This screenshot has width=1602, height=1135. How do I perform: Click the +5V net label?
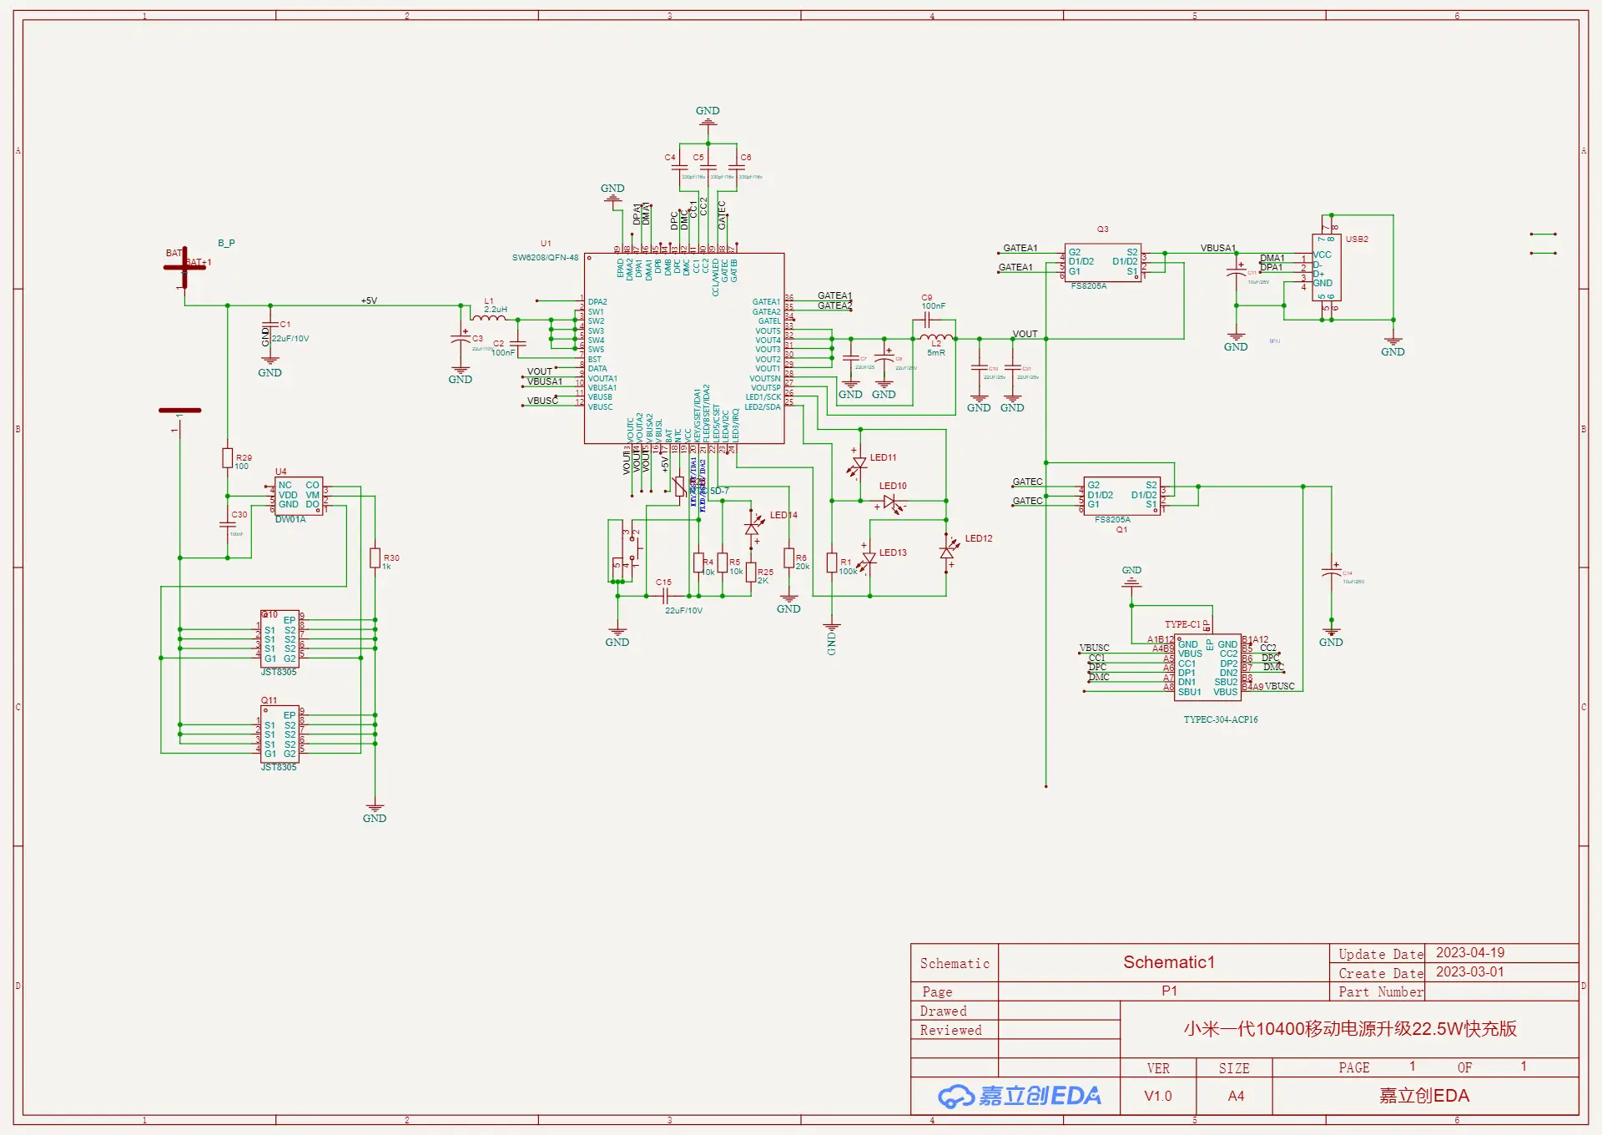(x=369, y=300)
